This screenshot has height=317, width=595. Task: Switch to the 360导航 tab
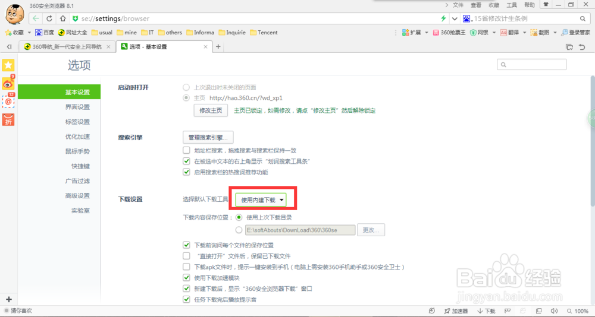tap(67, 47)
